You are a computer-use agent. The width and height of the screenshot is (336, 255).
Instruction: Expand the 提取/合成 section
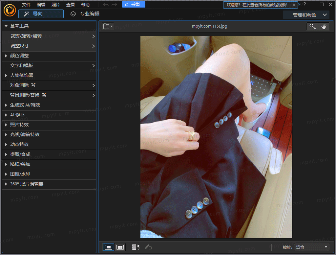coord(49,154)
